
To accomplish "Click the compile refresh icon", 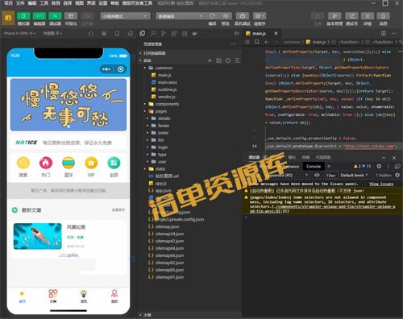I will tap(213, 16).
